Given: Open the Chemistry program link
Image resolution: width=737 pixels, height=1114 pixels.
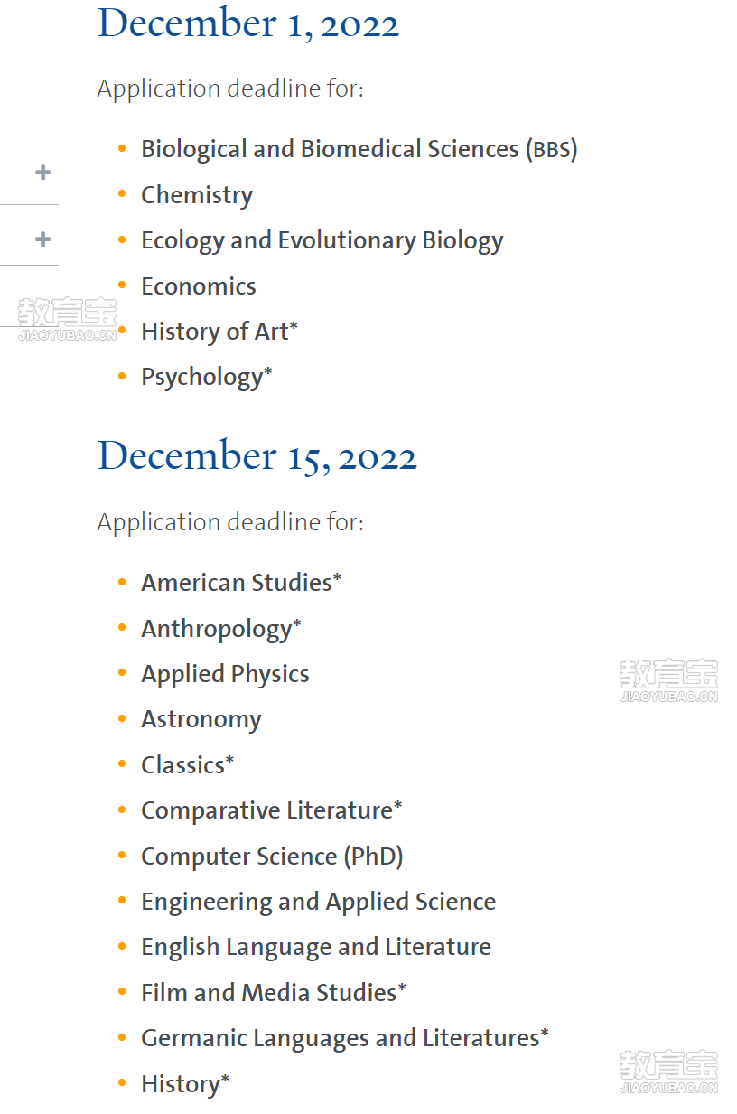Looking at the screenshot, I should [x=197, y=195].
